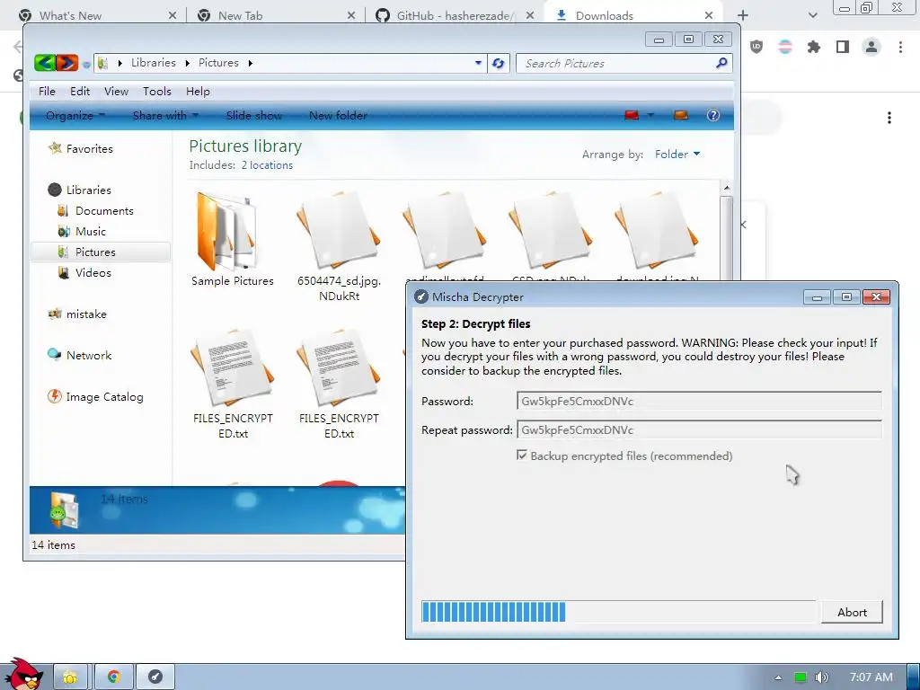Open the View menu
The image size is (920, 690).
click(116, 91)
